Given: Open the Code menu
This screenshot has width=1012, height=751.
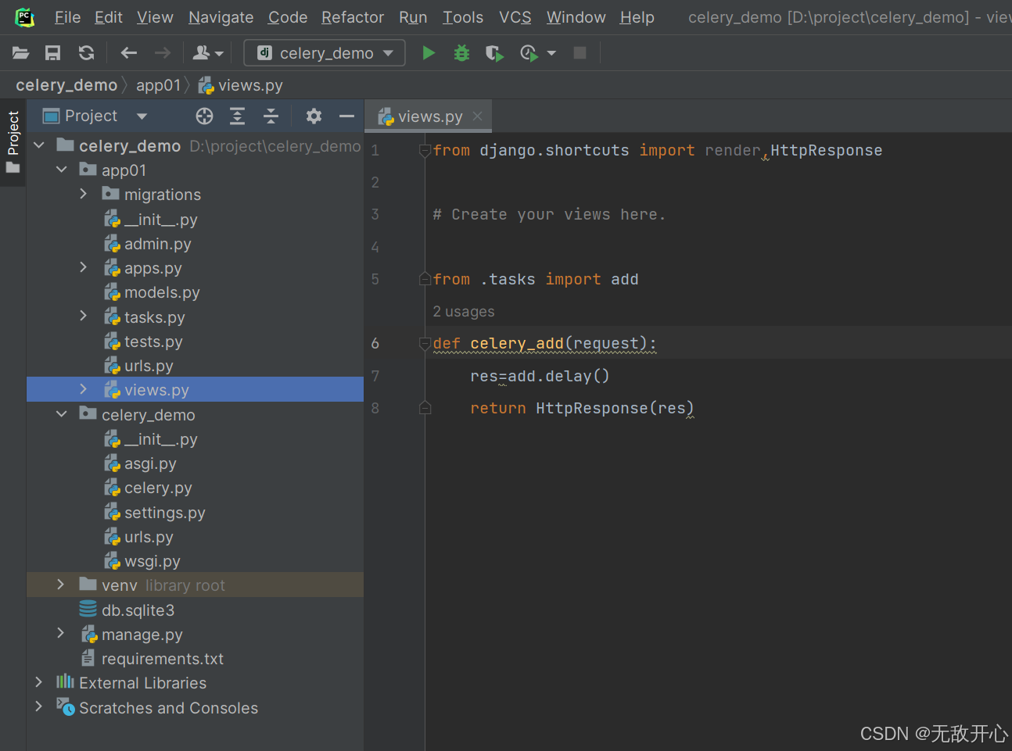Looking at the screenshot, I should pos(288,17).
